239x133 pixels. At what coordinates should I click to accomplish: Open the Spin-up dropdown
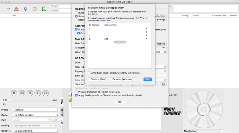pos(161,76)
